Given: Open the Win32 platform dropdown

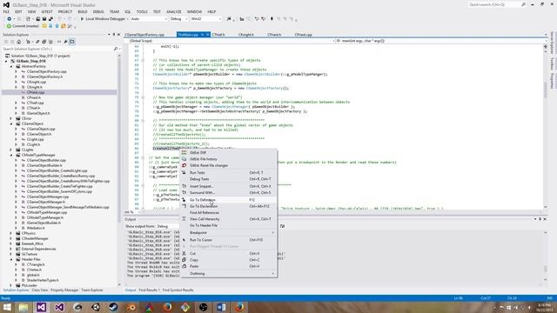Looking at the screenshot, I should point(206,19).
